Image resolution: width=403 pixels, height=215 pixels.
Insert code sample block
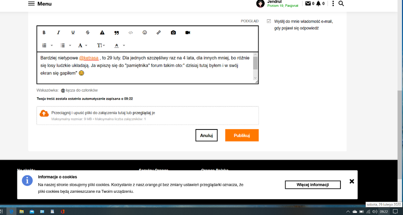(x=131, y=33)
